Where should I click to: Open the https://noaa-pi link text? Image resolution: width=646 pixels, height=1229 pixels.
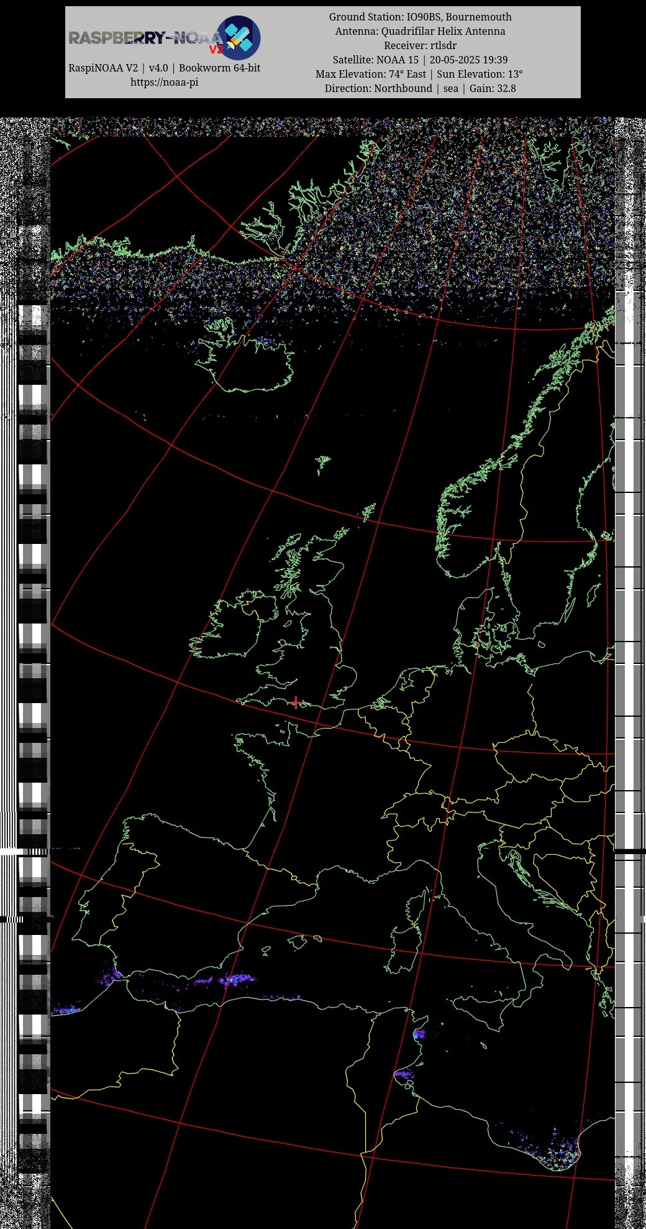164,82
